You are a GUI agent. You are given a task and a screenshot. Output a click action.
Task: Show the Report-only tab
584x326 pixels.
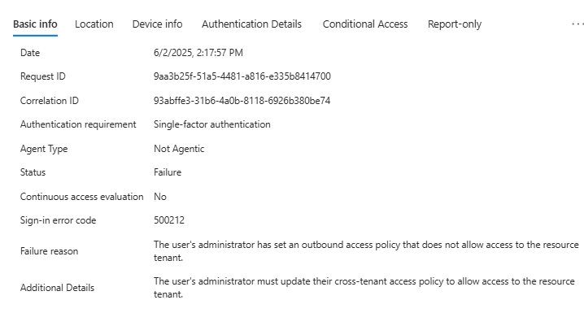pos(455,24)
